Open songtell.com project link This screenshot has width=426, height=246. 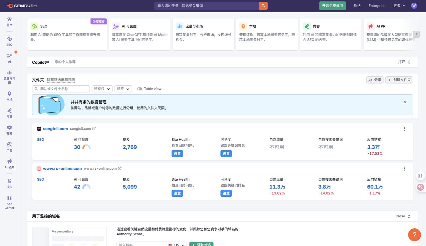pyautogui.click(x=55, y=129)
